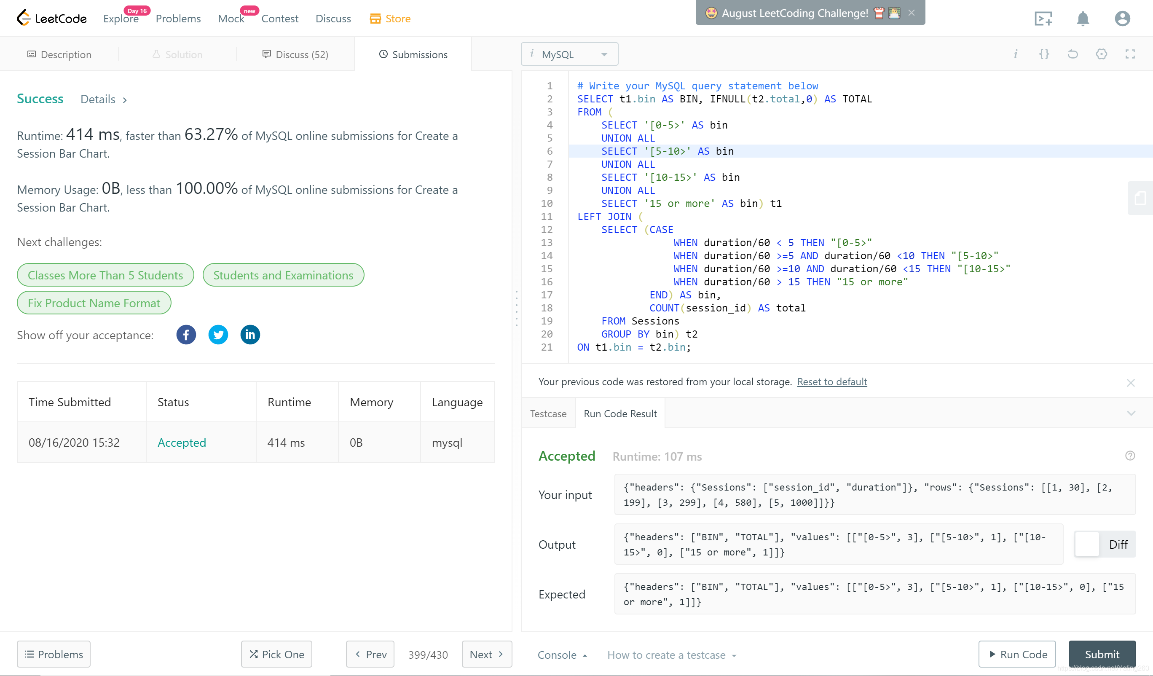Close the August LeetCoding Challenge banner

(912, 13)
